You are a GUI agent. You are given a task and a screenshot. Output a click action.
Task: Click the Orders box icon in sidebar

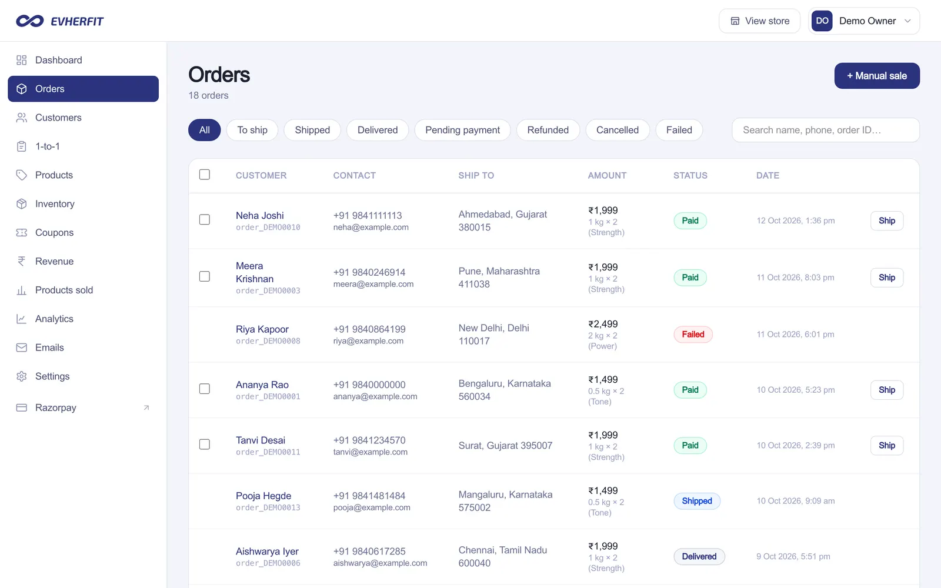point(22,89)
